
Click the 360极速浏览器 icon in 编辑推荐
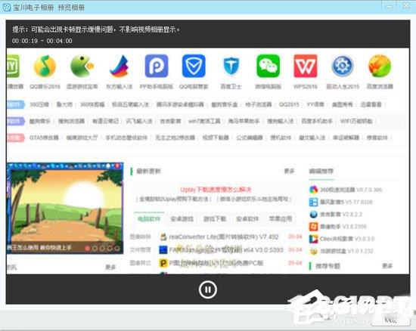pyautogui.click(x=313, y=190)
